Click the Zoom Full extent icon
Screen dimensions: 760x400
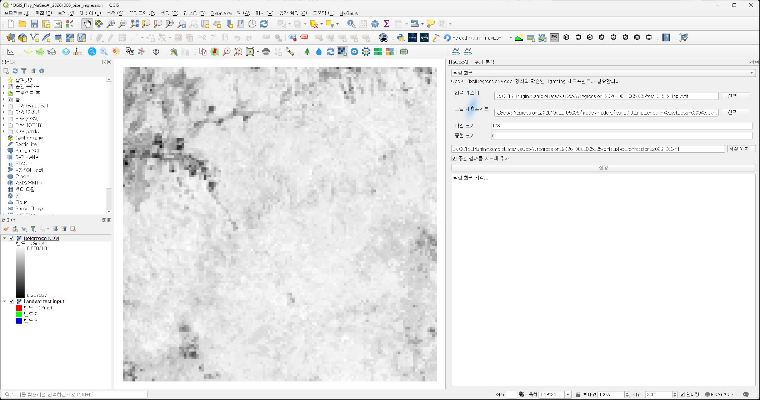click(x=134, y=24)
